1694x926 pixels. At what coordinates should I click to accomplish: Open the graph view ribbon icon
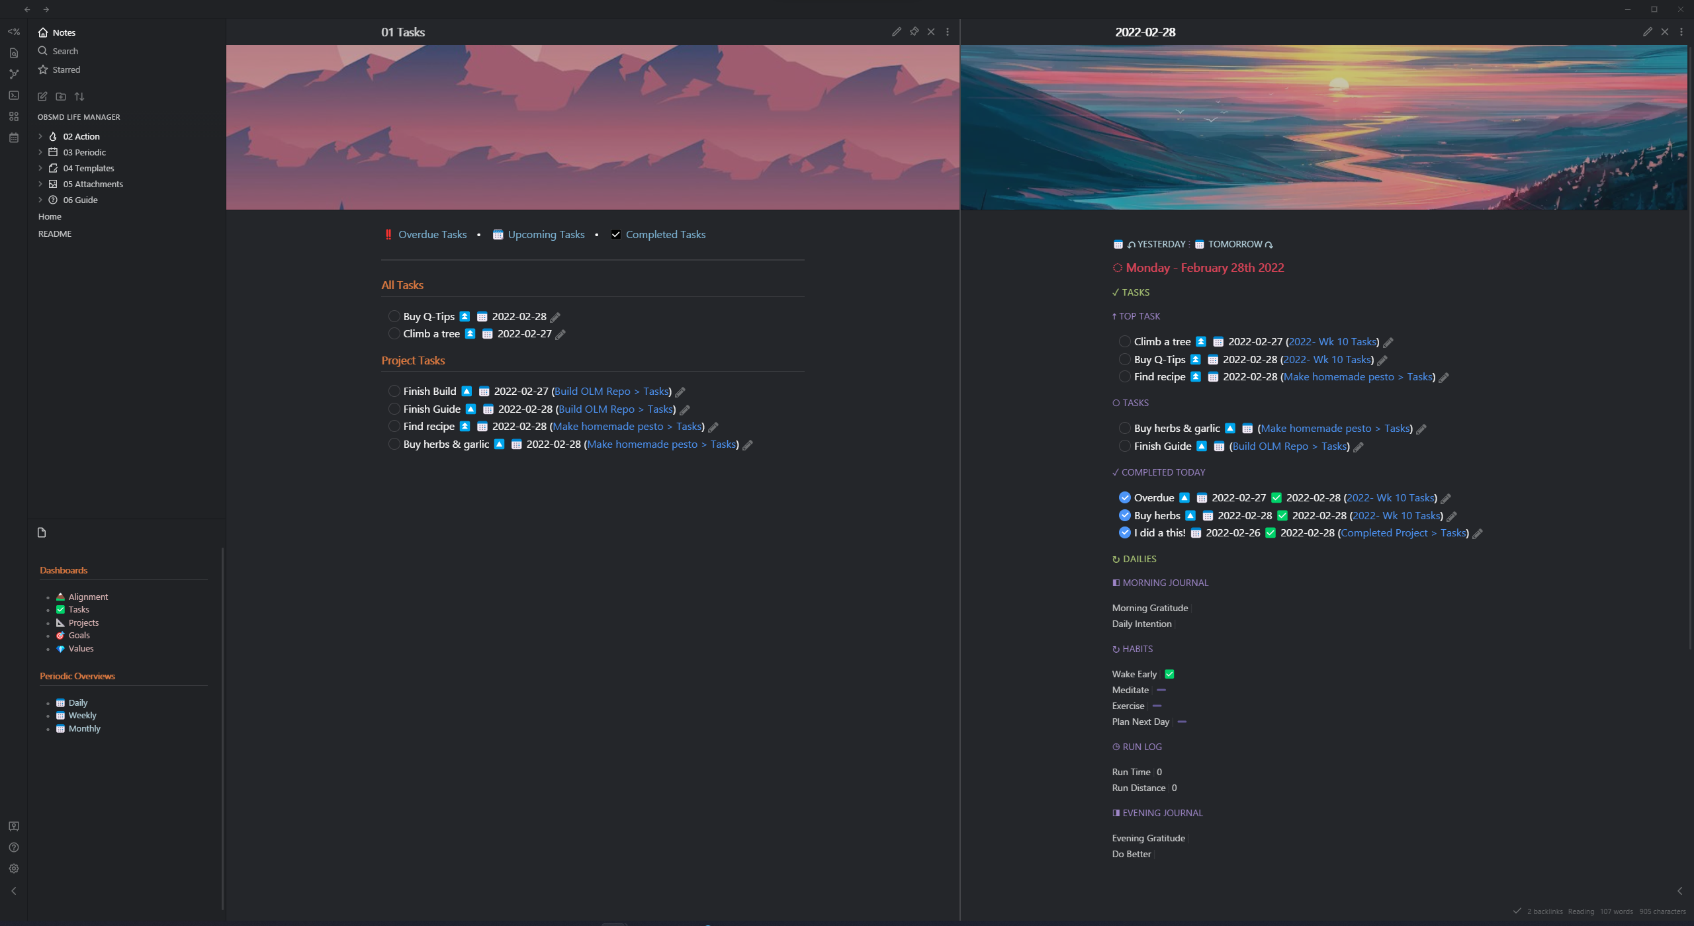point(14,74)
